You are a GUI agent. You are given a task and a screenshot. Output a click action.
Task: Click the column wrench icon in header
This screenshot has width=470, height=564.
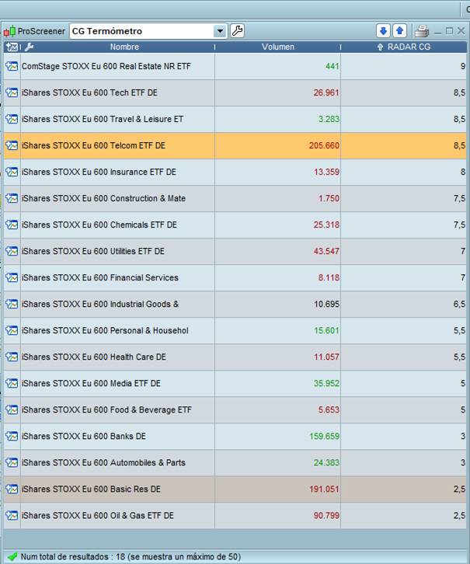click(x=30, y=47)
